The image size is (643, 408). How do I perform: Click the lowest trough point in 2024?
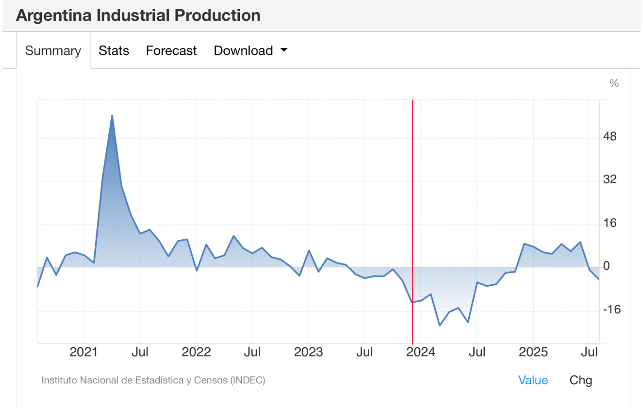coord(440,325)
